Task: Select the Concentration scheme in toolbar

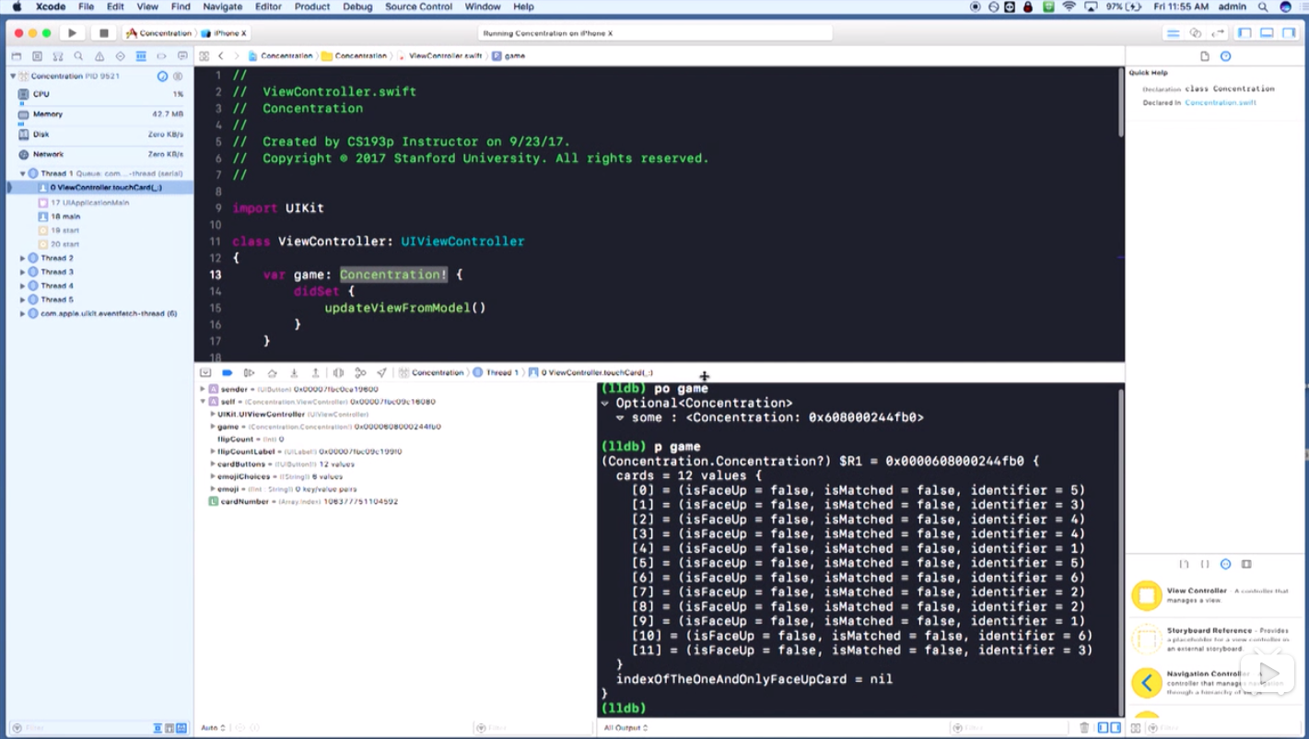Action: 158,33
